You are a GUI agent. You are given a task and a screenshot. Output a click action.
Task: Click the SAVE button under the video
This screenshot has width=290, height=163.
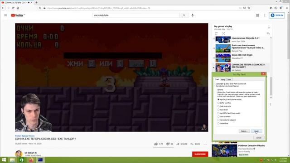coord(195,144)
